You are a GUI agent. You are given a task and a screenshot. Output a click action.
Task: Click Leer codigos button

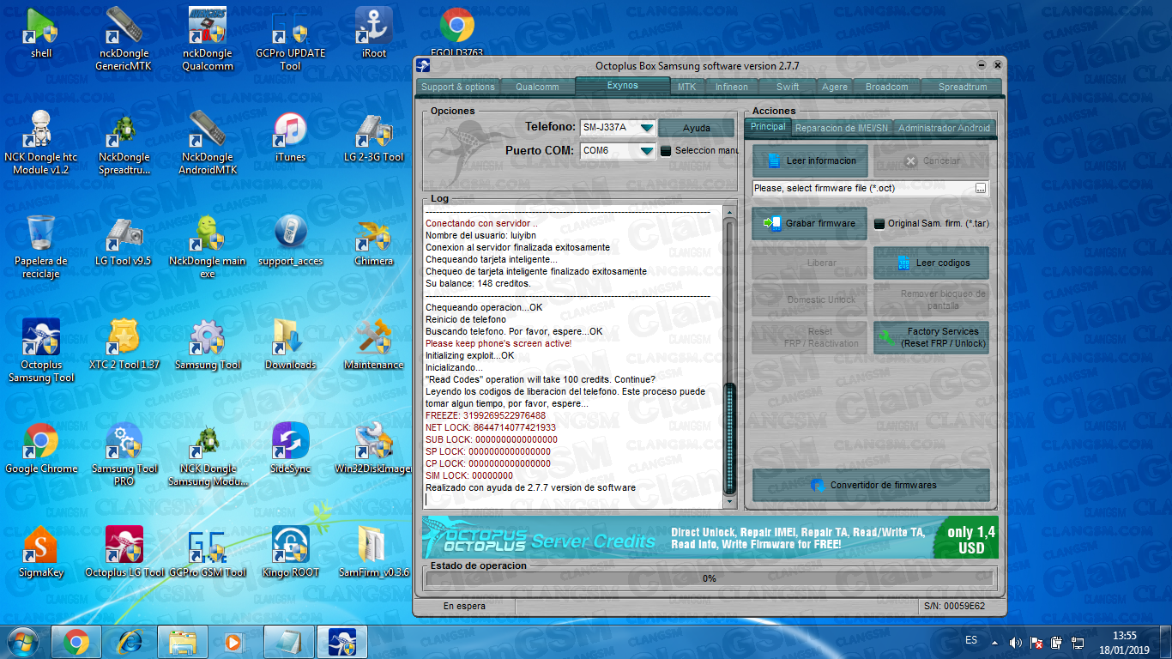click(931, 263)
